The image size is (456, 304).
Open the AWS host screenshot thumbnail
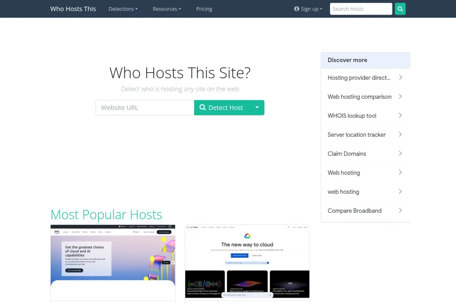113,262
